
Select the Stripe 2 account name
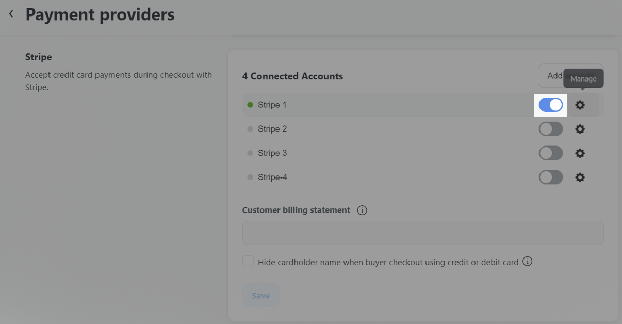272,129
